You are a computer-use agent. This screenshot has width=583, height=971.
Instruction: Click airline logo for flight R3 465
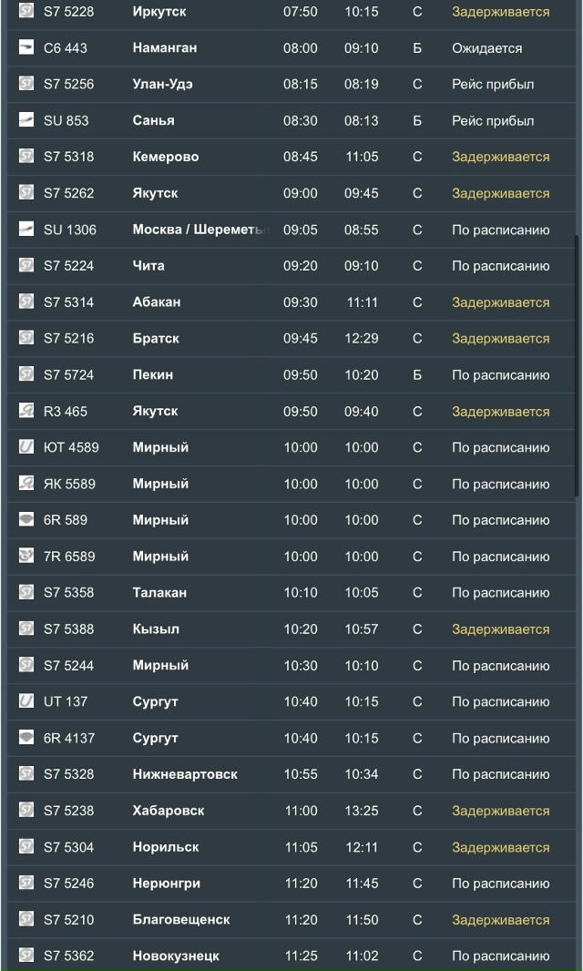26,411
